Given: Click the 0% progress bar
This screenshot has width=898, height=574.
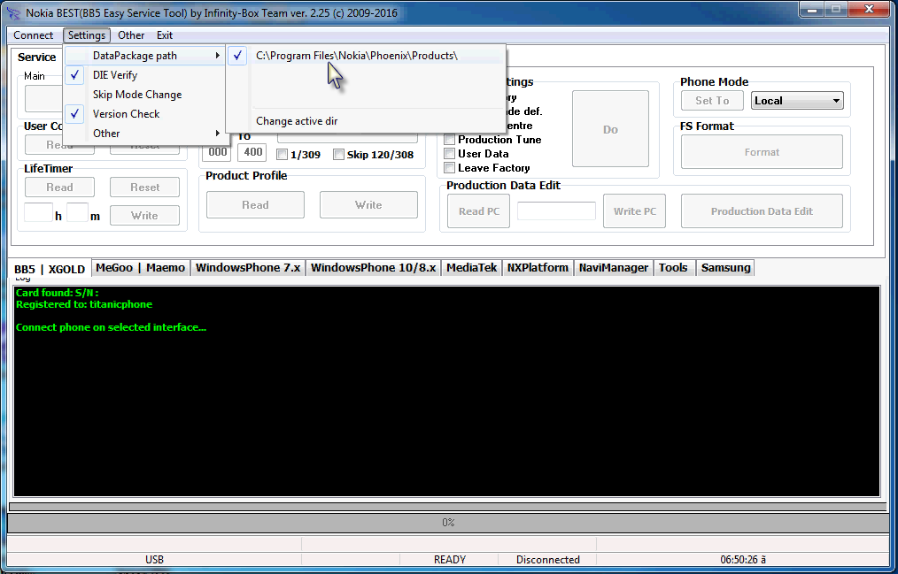Looking at the screenshot, I should point(448,523).
